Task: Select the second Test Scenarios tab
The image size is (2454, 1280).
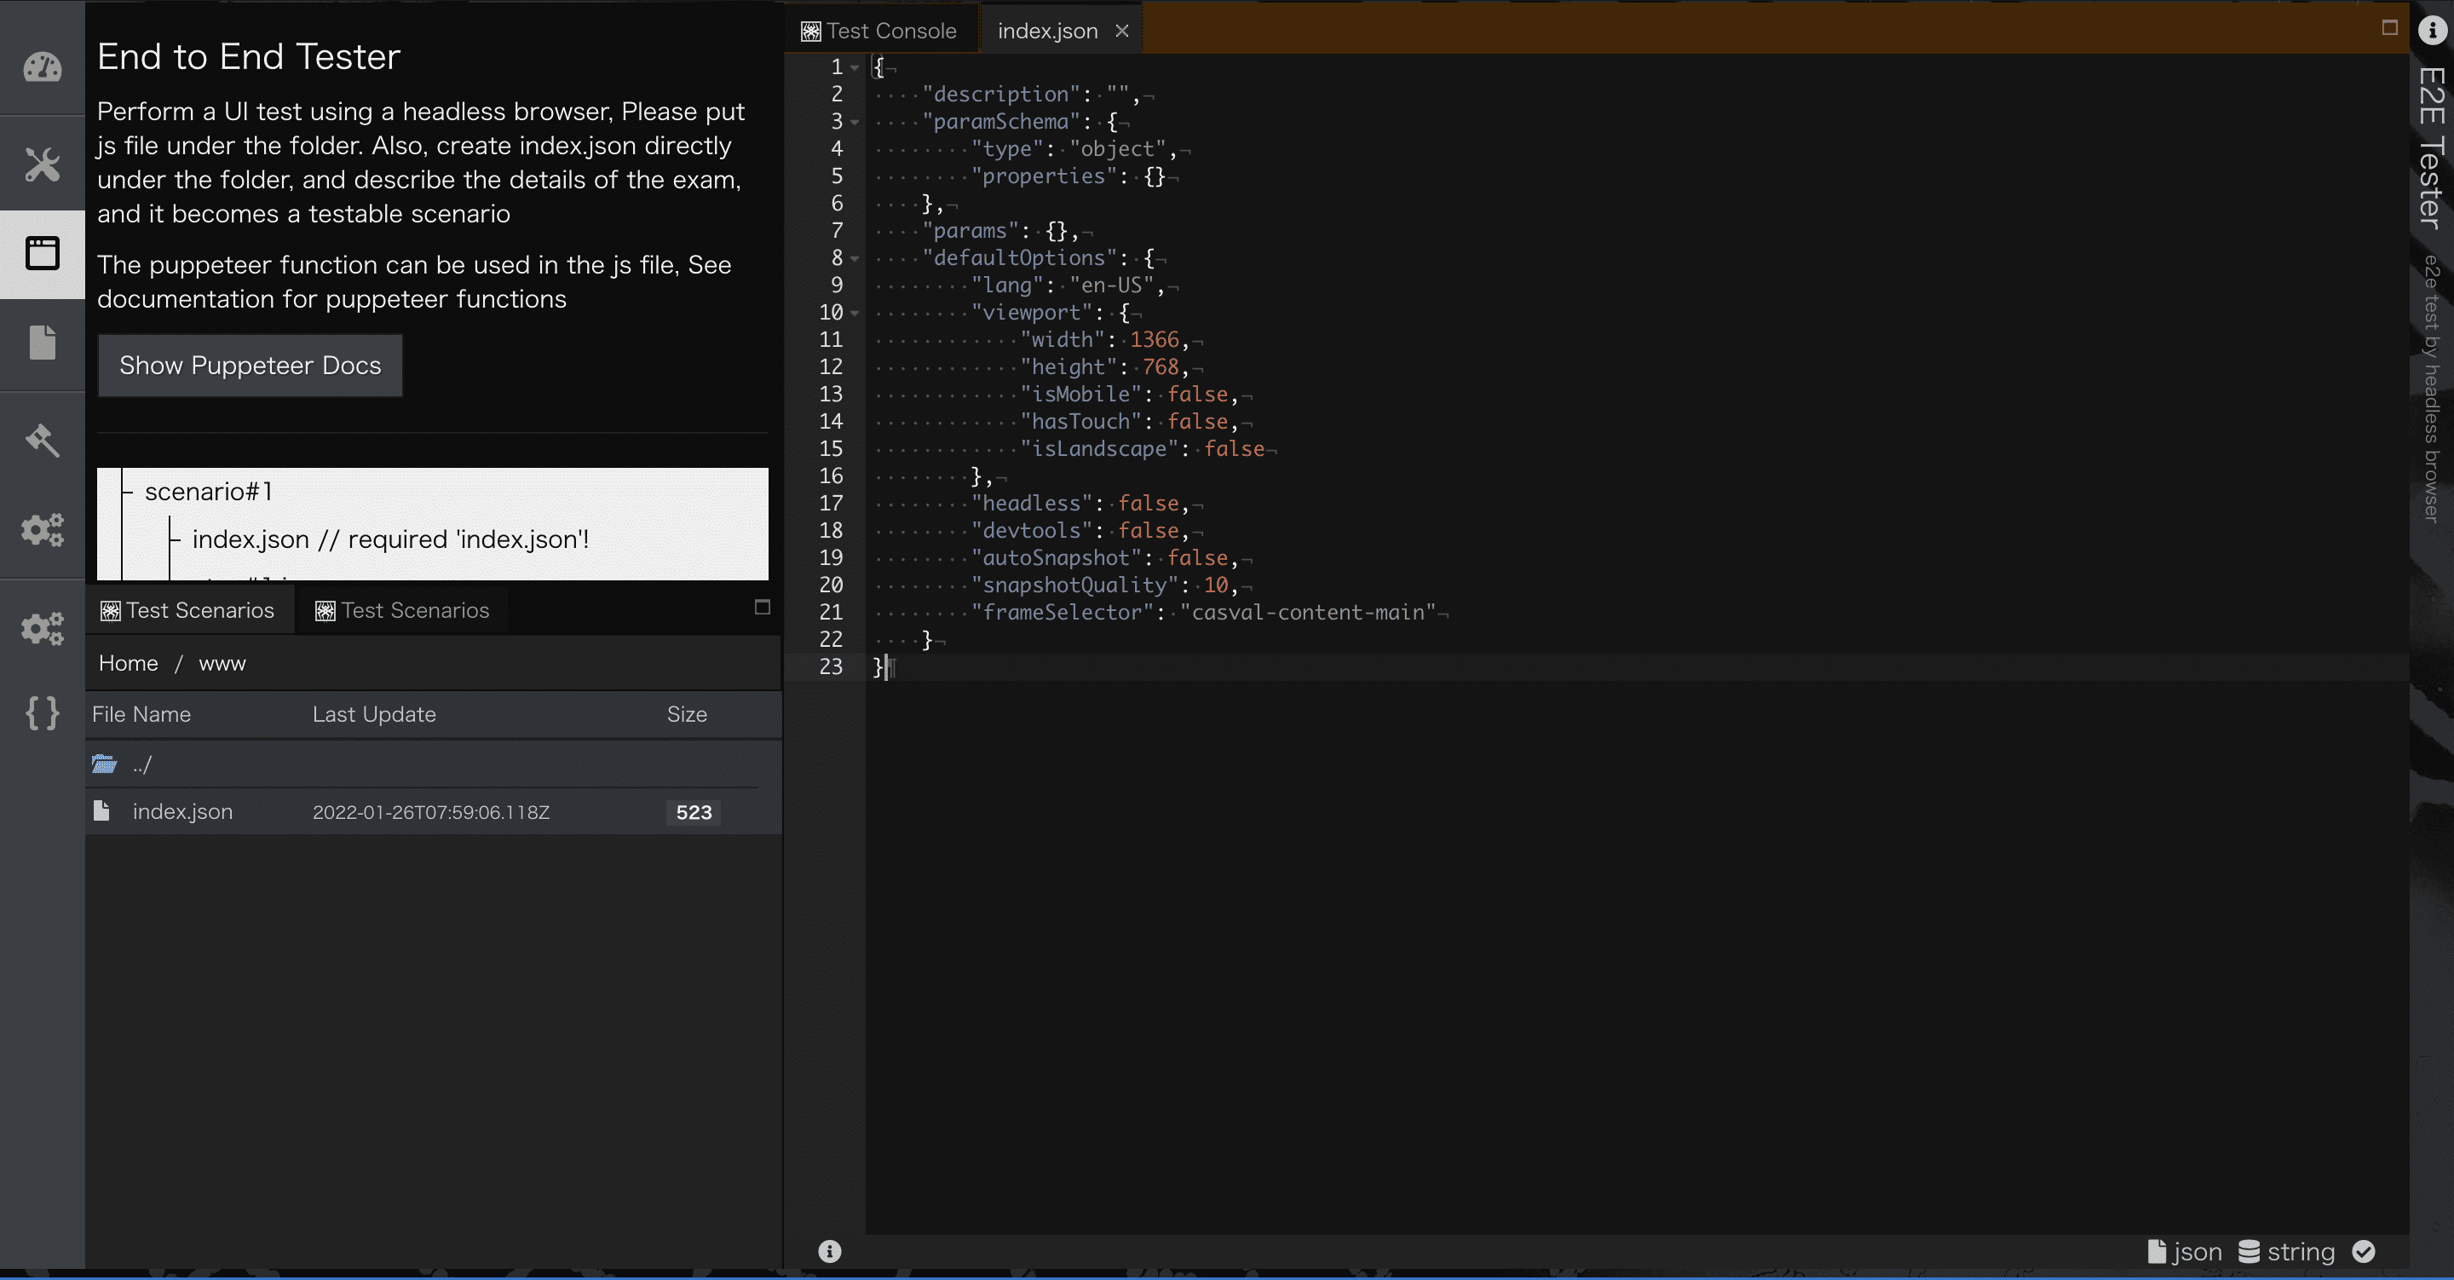Action: [x=403, y=610]
